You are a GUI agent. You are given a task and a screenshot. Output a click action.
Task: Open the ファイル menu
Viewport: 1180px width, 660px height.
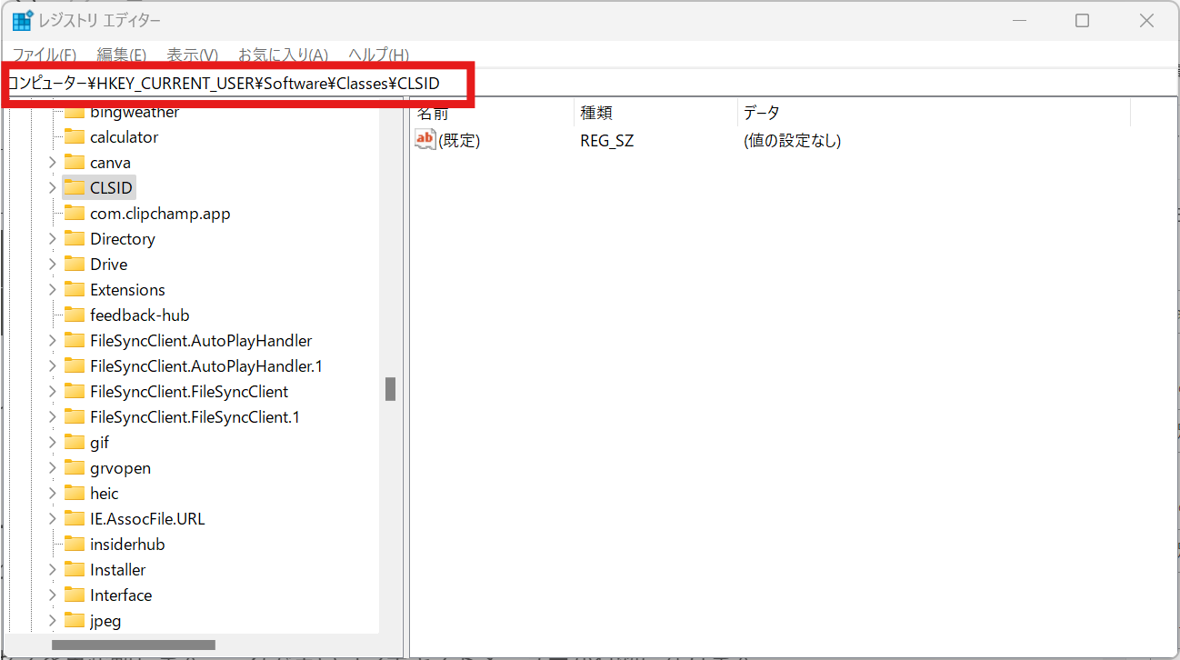43,55
